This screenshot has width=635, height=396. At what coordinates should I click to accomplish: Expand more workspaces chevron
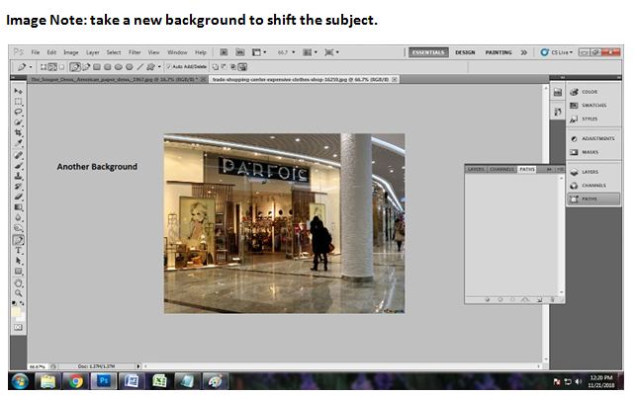(x=524, y=52)
